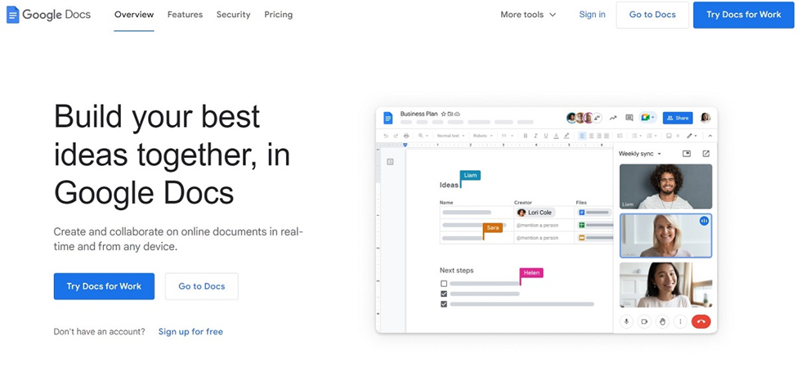Mute microphone in the call panel

coord(627,321)
